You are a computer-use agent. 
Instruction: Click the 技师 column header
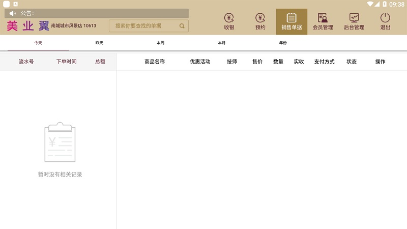[x=232, y=62]
